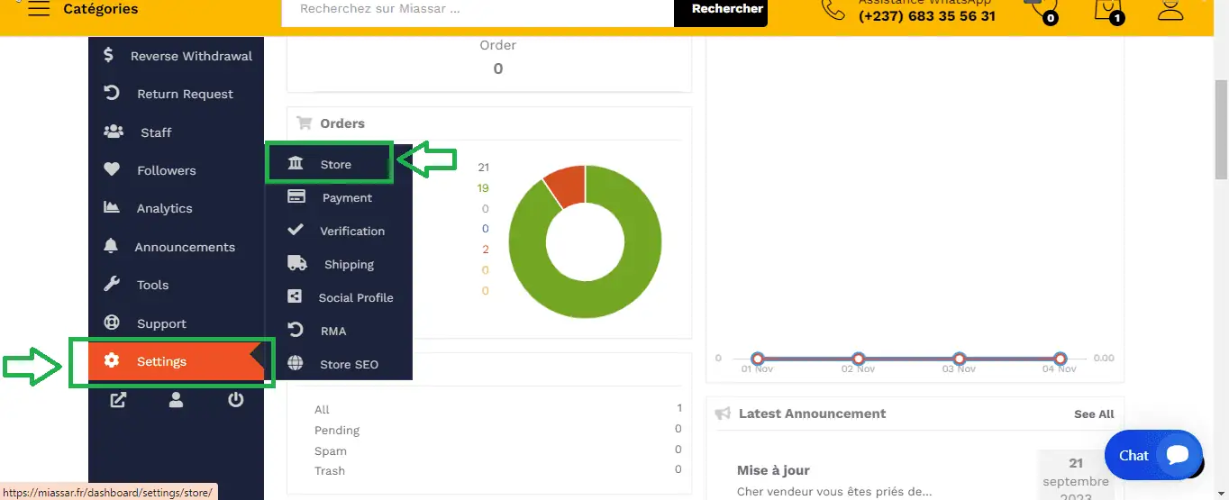Click the power logout icon in sidebar

pyautogui.click(x=235, y=400)
